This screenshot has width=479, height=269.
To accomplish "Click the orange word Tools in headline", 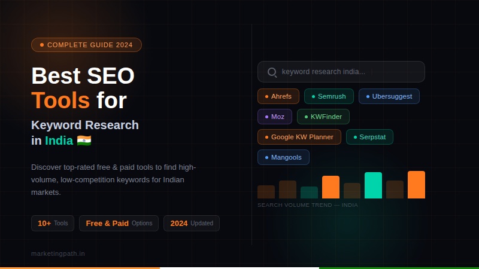I will tap(60, 100).
